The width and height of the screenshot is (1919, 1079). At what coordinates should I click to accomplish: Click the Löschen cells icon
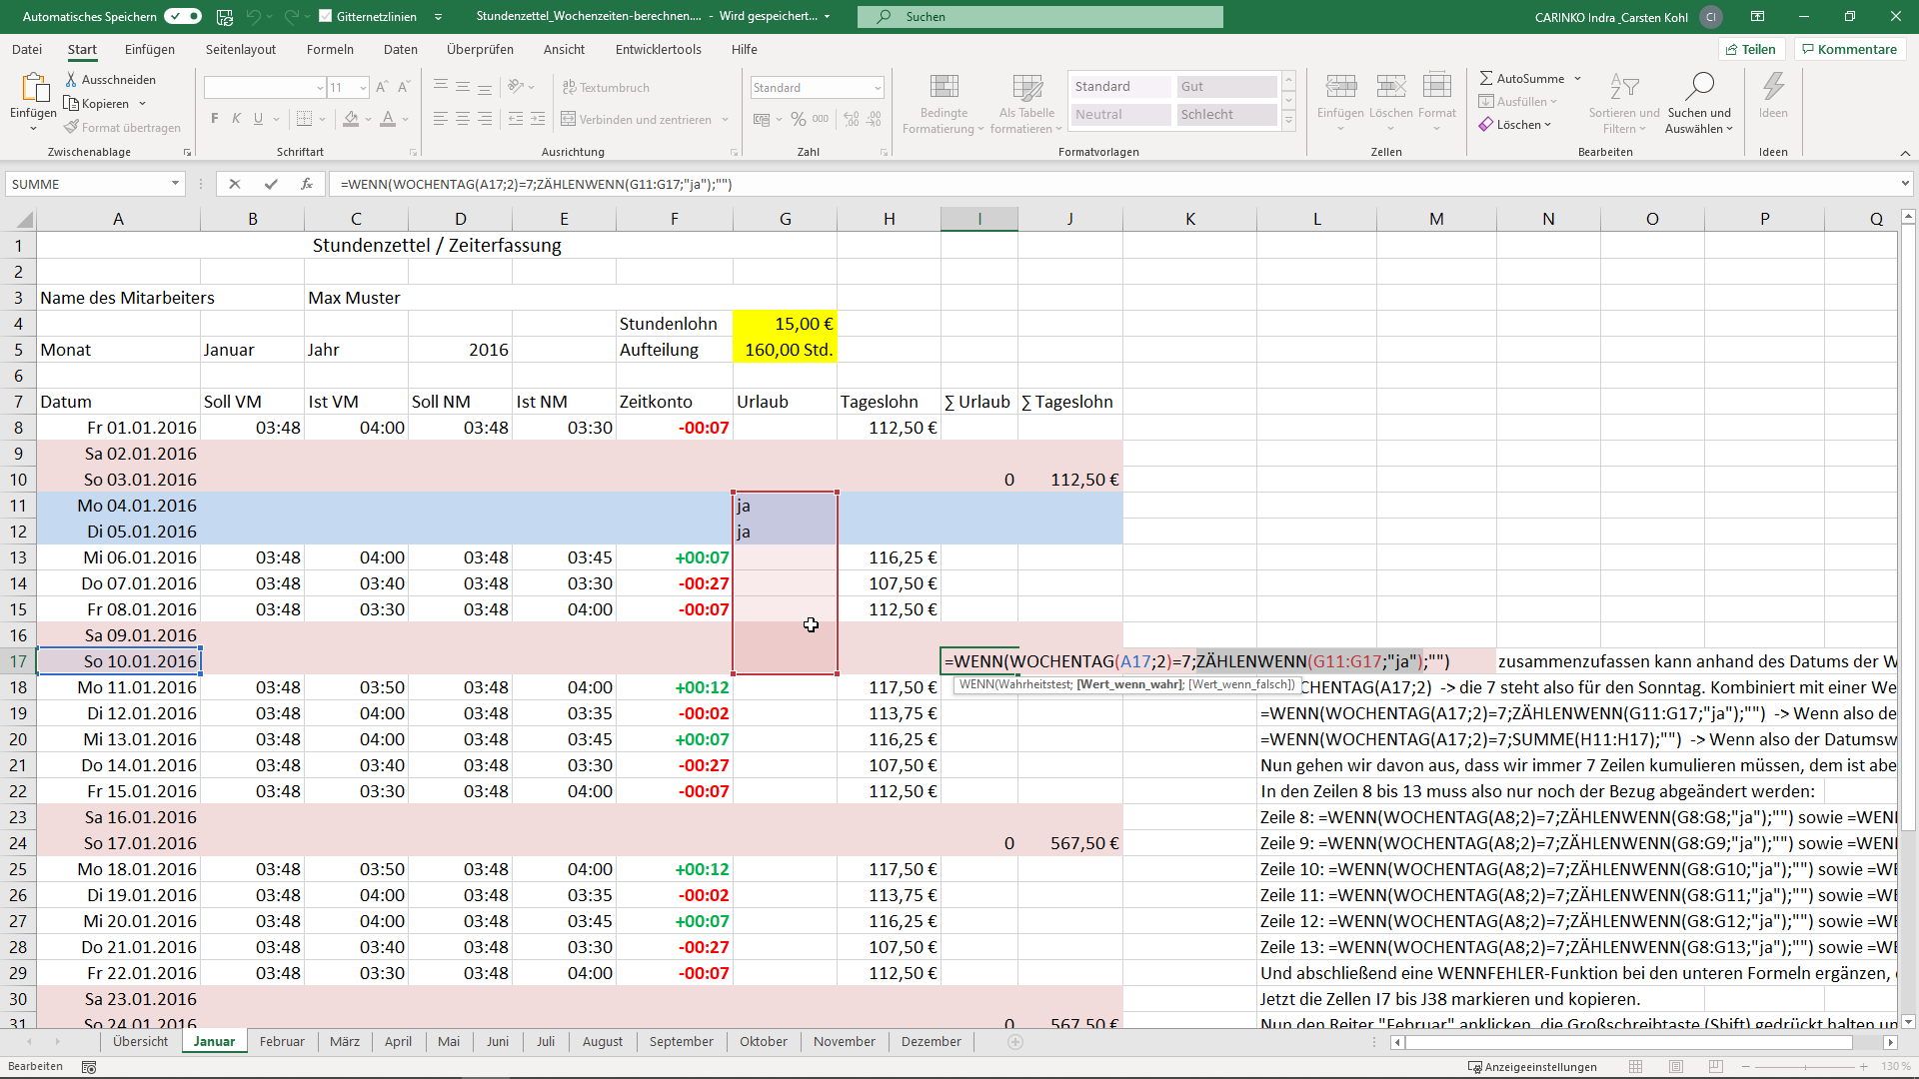1390,87
